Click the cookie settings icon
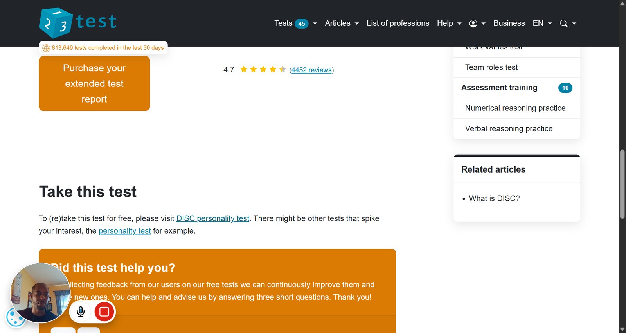The image size is (626, 333). point(16,317)
